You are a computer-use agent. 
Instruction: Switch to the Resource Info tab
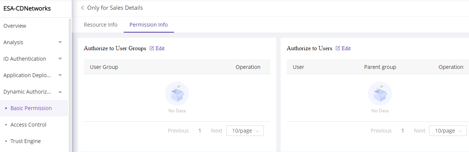(x=100, y=25)
